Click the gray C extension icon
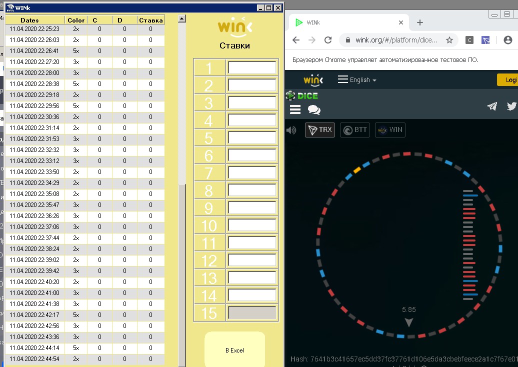The image size is (518, 367). pos(469,40)
